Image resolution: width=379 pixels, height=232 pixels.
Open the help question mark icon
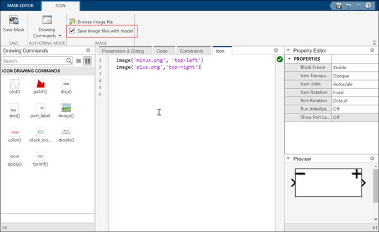point(368,5)
